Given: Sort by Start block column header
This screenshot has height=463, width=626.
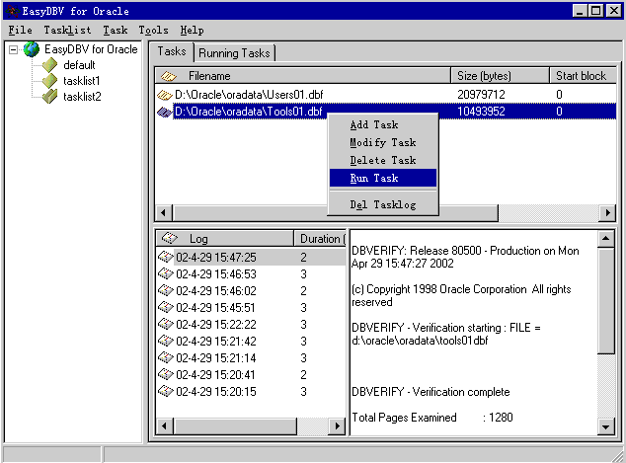Looking at the screenshot, I should point(583,76).
